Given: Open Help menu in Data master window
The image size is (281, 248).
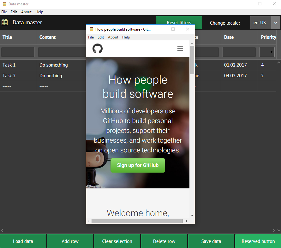Looking at the screenshot, I should (39, 12).
